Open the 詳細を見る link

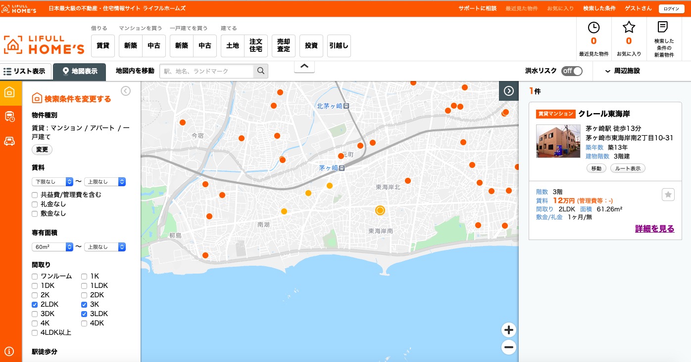(x=654, y=229)
